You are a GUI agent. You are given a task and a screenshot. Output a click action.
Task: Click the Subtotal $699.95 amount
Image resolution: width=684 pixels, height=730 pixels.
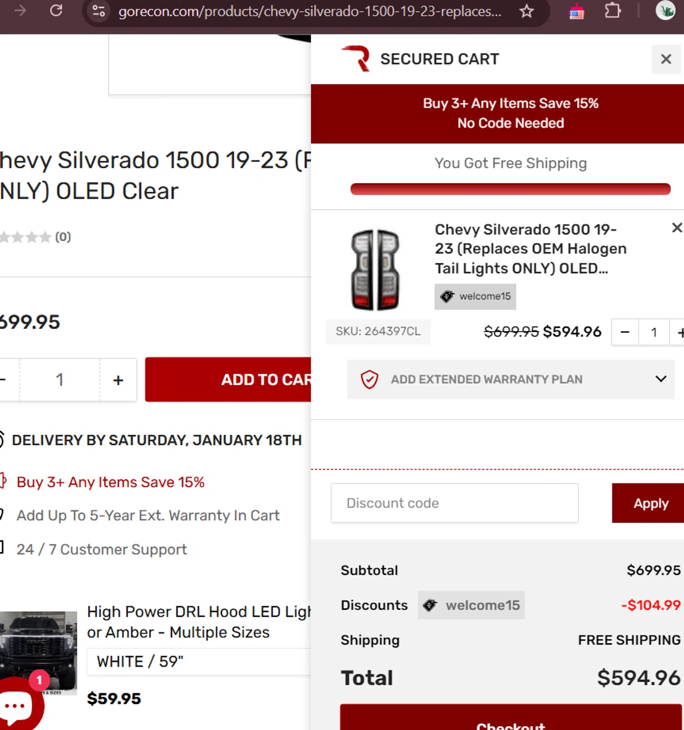653,570
